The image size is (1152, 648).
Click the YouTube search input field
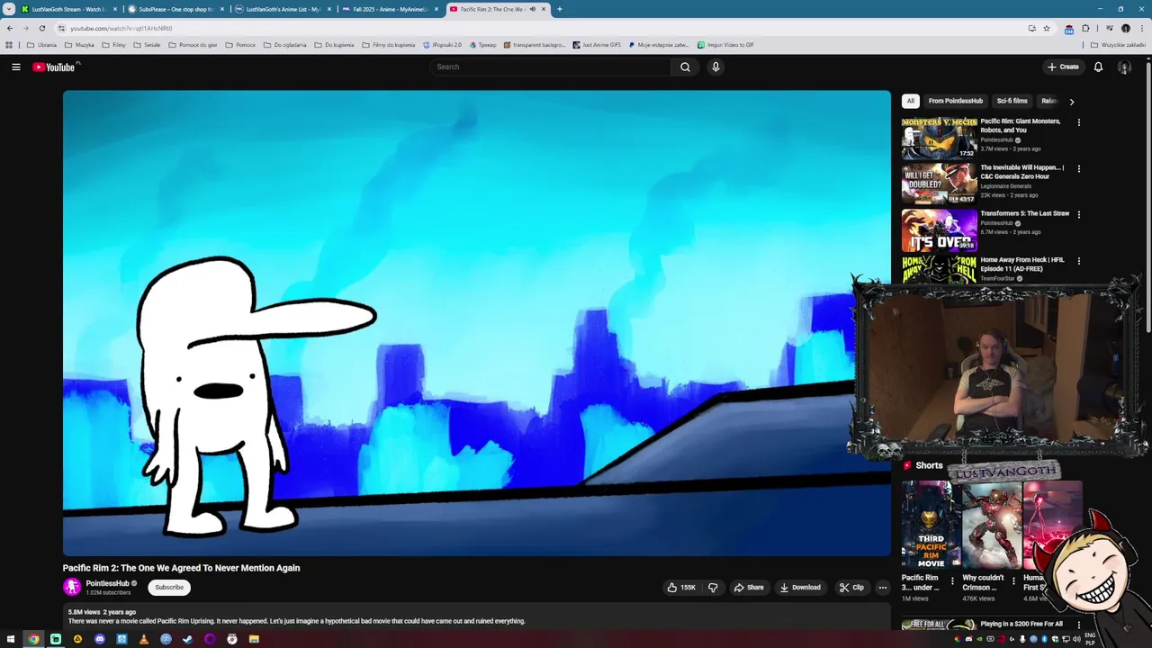550,67
